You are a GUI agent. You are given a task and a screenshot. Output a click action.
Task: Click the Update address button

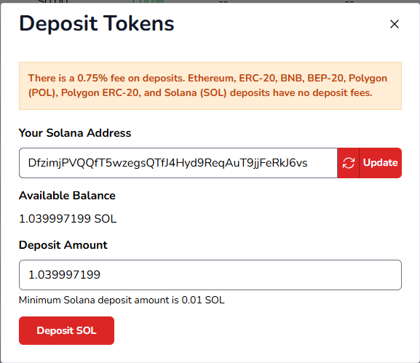click(380, 163)
